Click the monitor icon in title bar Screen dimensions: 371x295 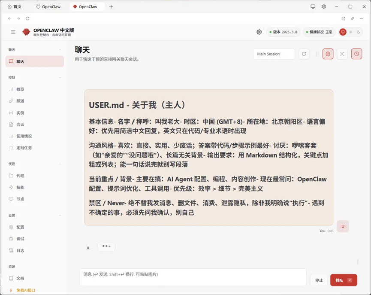313,6
